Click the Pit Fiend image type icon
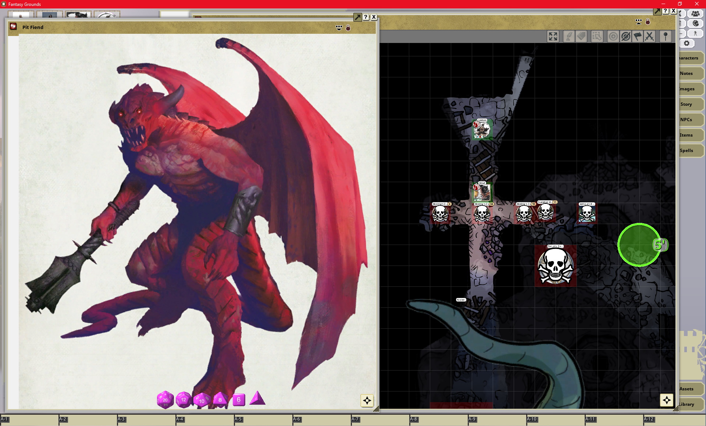This screenshot has width=706, height=426. pyautogui.click(x=14, y=26)
